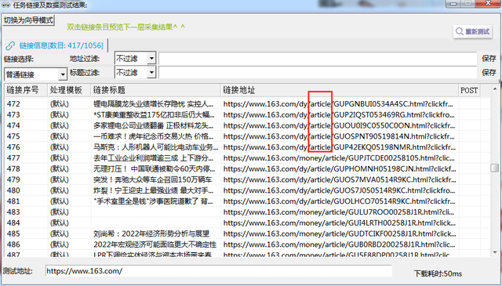The height and width of the screenshot is (286, 502).
Task: Click 保存 next to the address filter
Action: [x=489, y=58]
